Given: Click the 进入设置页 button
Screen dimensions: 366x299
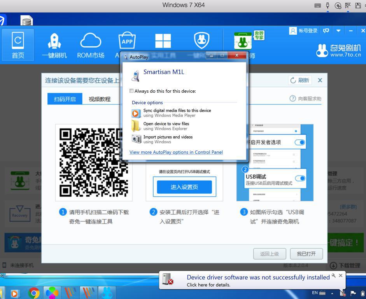Looking at the screenshot, I should [184, 187].
